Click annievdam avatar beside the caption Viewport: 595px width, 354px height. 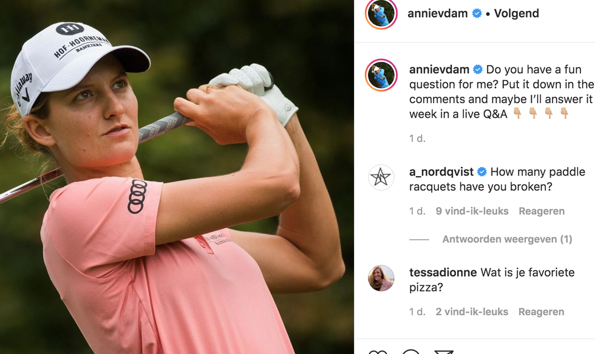381,75
